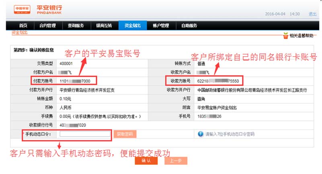Click the date 2016-04-04 in header
The width and height of the screenshot is (322, 174).
point(275,14)
